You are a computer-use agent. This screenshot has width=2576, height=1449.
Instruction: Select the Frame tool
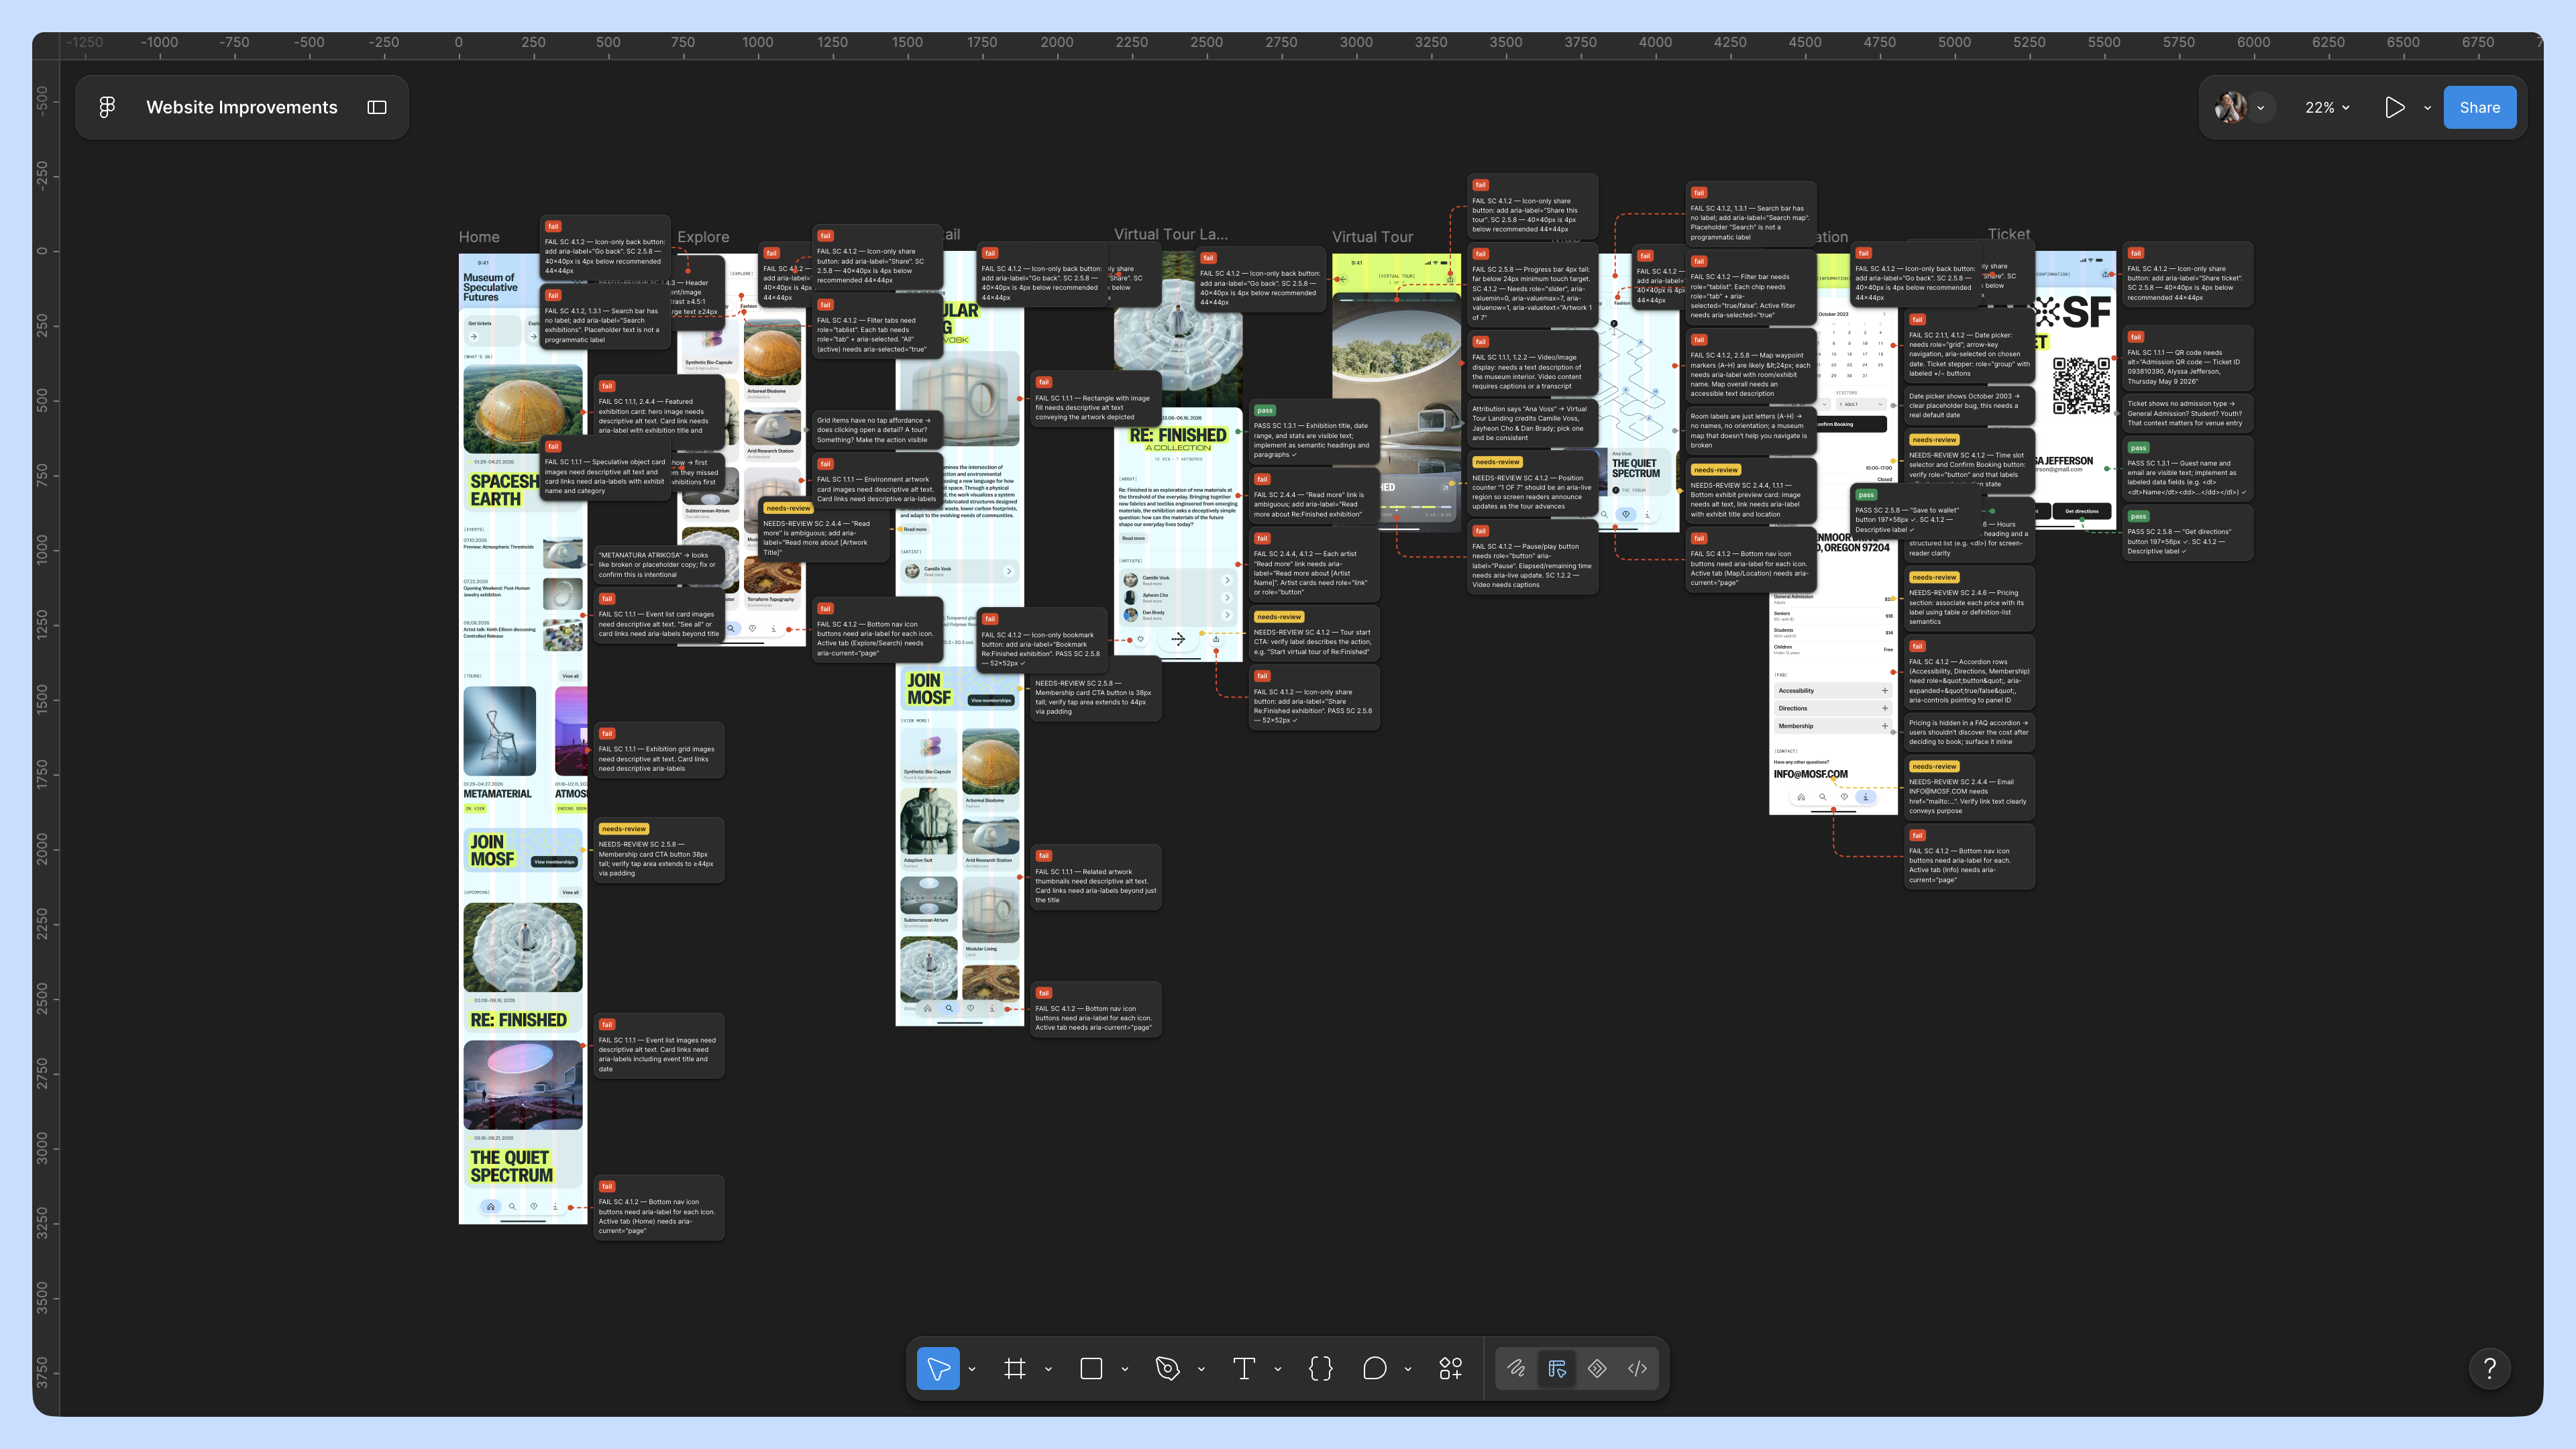point(1014,1368)
